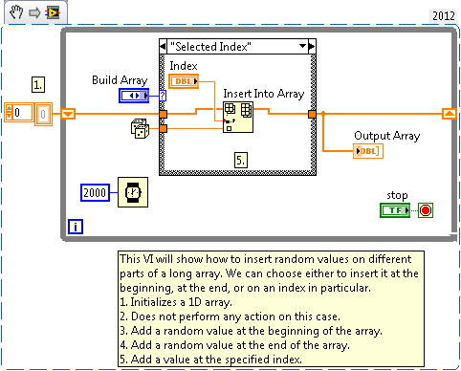Click the random number dice icon
461x371 pixels.
tap(140, 129)
